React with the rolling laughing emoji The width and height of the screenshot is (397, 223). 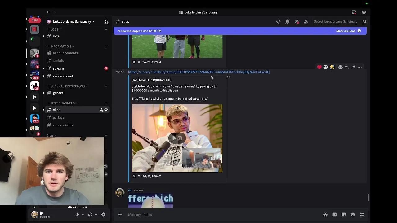[x=332, y=67]
